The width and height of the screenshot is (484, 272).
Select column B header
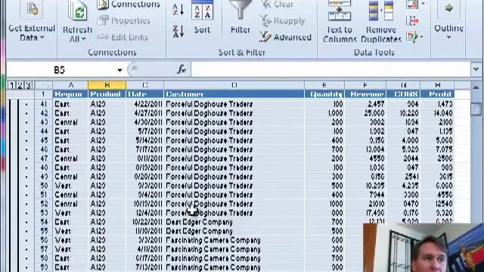(107, 85)
